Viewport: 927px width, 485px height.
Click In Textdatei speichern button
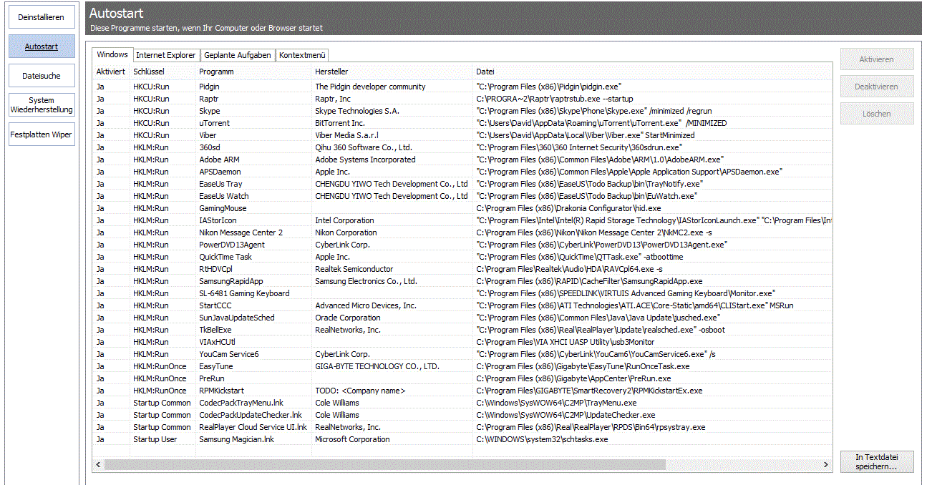pos(877,461)
